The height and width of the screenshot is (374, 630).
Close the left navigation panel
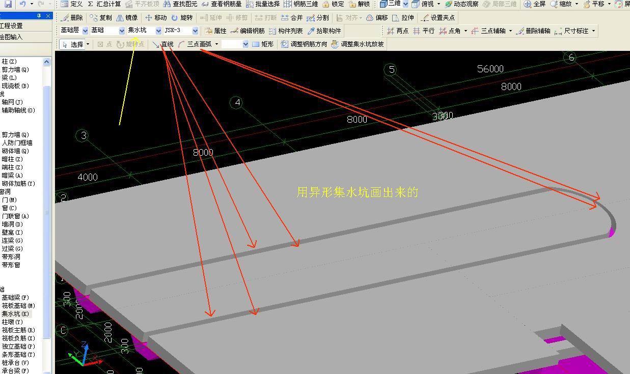point(48,16)
